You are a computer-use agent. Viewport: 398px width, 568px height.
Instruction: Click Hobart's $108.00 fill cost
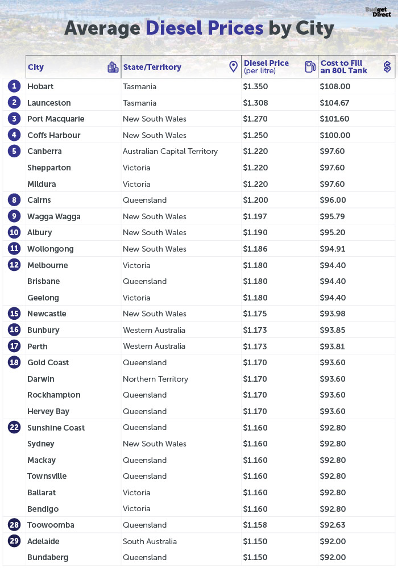[x=335, y=86]
